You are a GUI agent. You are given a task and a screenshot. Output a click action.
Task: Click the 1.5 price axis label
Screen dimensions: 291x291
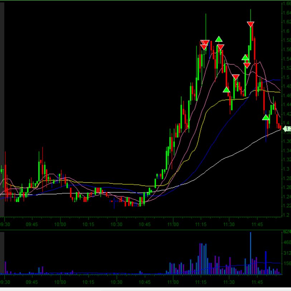(x=287, y=77)
